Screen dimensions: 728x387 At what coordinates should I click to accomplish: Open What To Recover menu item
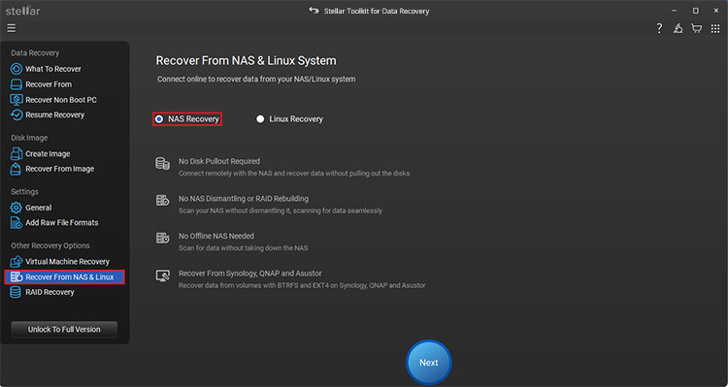(53, 69)
